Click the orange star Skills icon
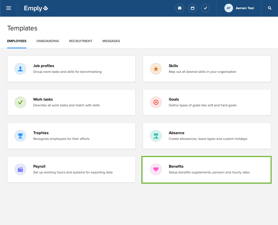This screenshot has height=225, width=278. [x=156, y=69]
